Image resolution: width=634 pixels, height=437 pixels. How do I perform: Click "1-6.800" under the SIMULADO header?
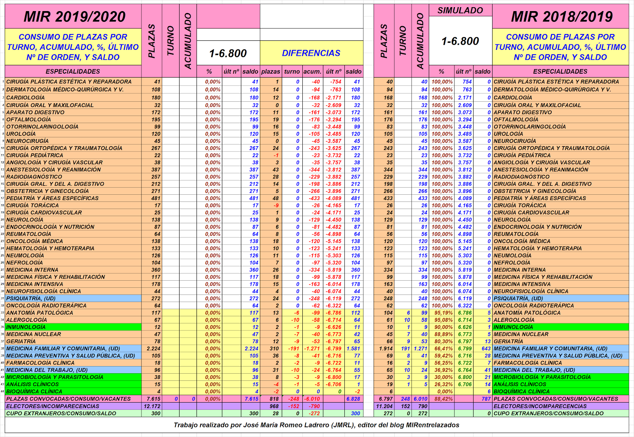[x=460, y=41]
